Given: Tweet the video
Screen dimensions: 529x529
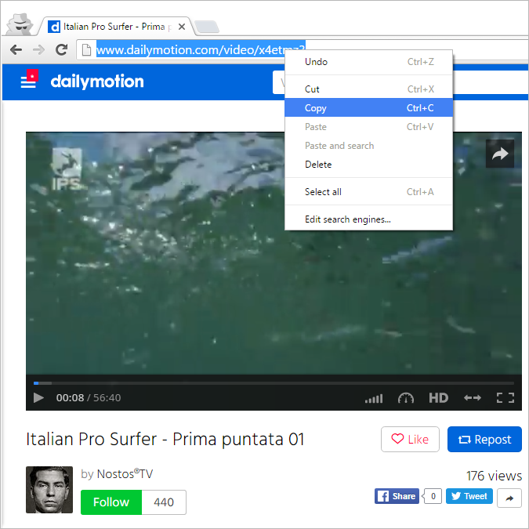Looking at the screenshot, I should 469,496.
